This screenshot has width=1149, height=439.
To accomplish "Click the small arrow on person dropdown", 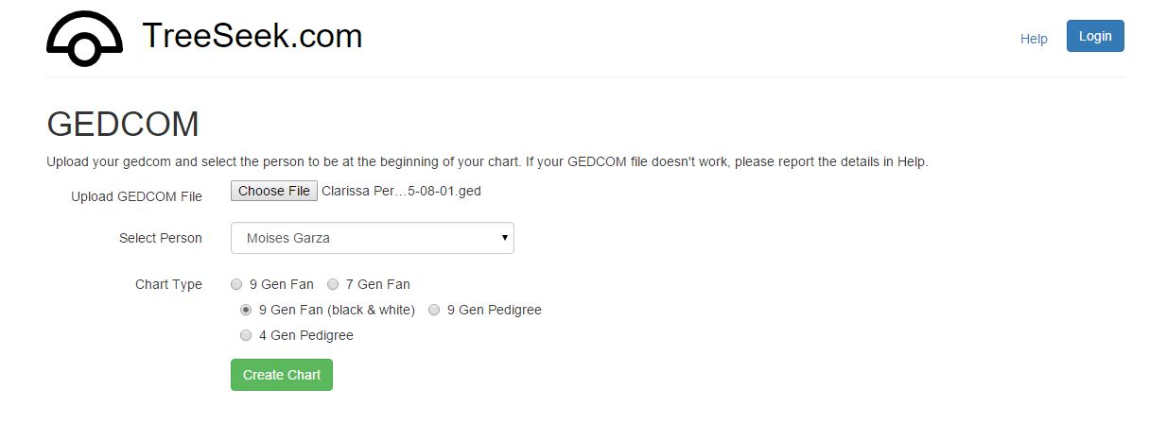I will tap(505, 238).
